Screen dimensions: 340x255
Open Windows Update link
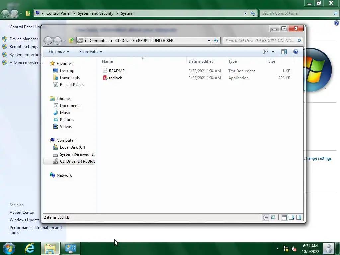(25, 220)
